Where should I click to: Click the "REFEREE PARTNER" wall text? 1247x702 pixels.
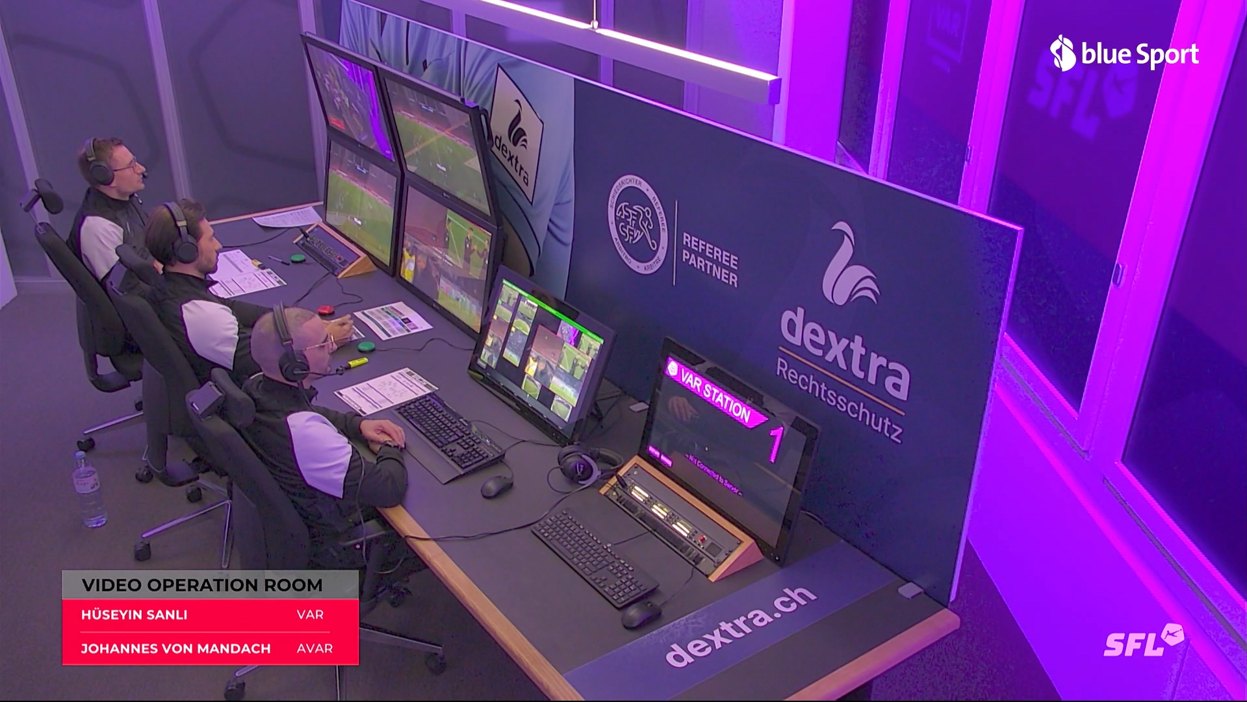(710, 260)
